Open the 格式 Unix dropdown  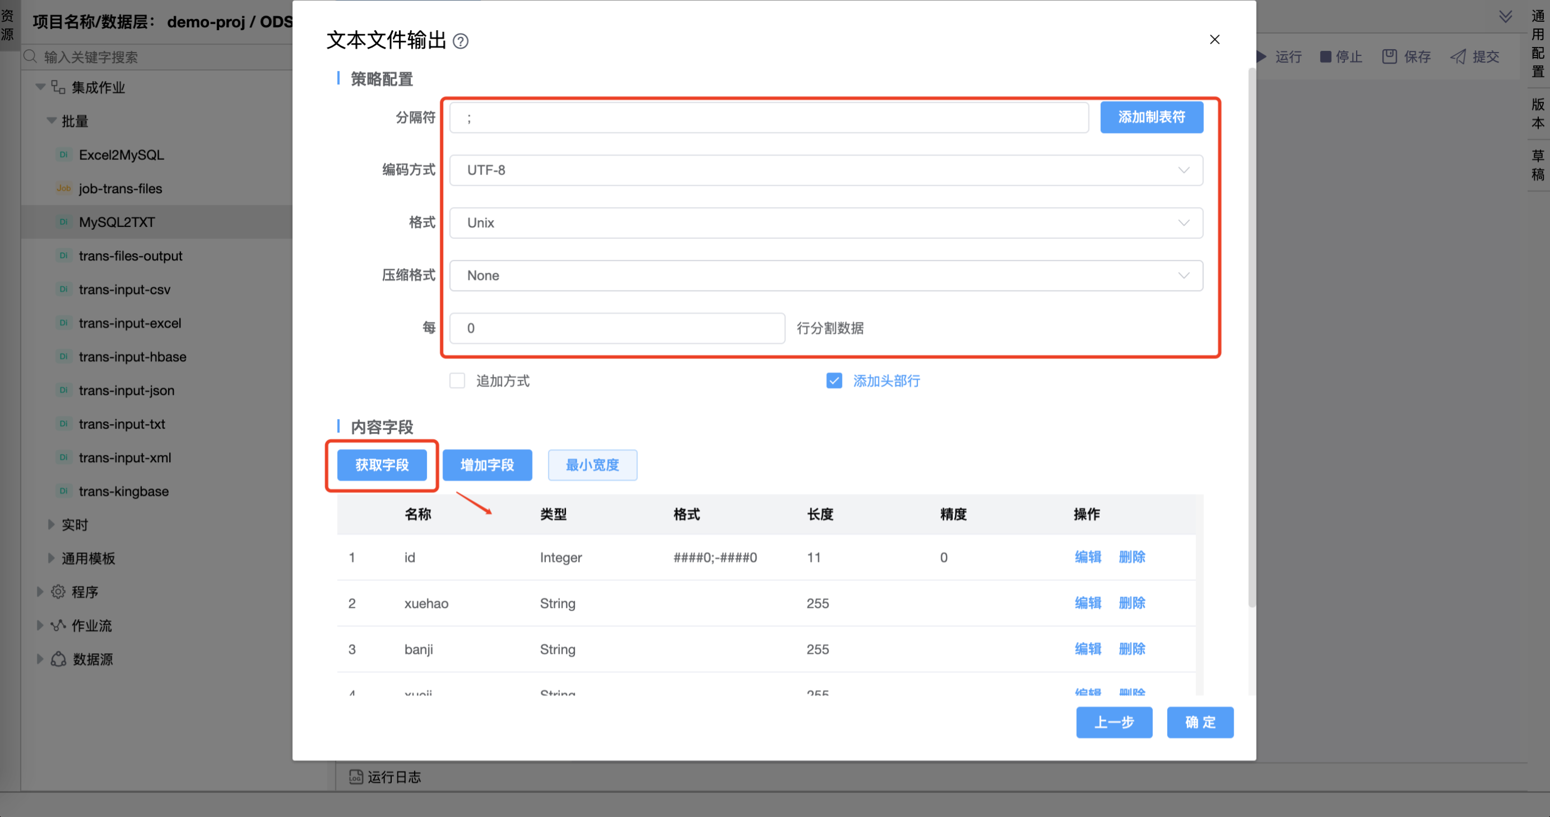(x=825, y=222)
